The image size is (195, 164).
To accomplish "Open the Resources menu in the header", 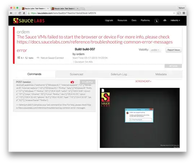I will [x=122, y=20].
